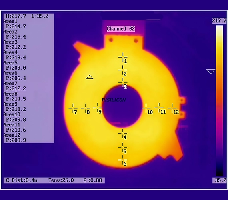Select the Area6 label

point(10,73)
